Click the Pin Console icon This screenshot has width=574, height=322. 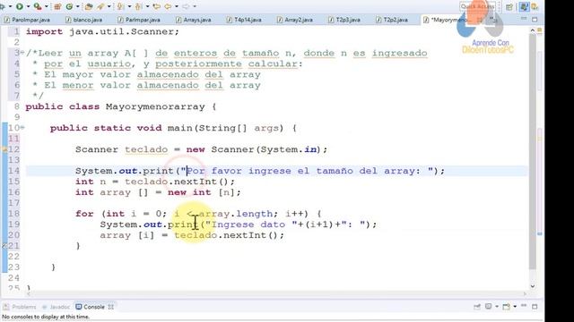tap(477, 306)
